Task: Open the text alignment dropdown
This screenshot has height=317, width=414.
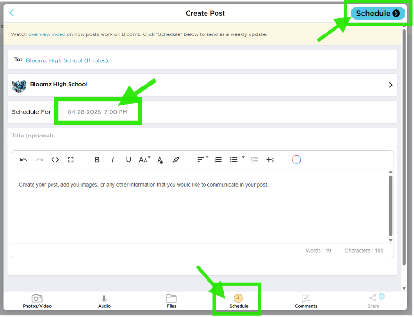Action: pyautogui.click(x=203, y=159)
